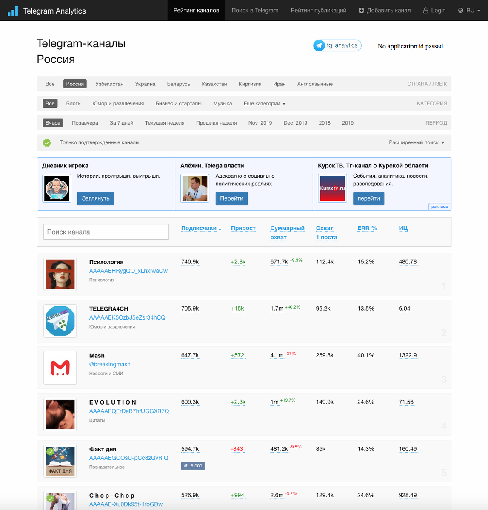
Task: Select Музыка category
Action: click(x=223, y=103)
